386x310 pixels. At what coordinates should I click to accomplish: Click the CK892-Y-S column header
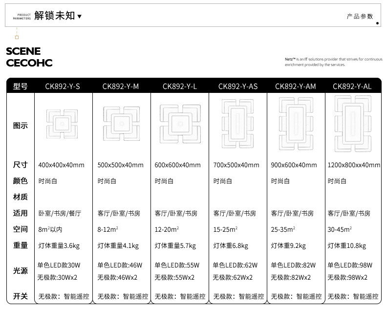coord(63,87)
